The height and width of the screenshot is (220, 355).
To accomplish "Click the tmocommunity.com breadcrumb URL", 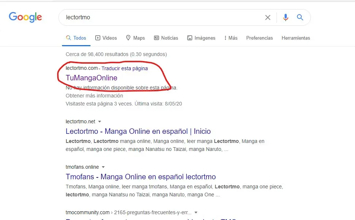I will [x=128, y=213].
